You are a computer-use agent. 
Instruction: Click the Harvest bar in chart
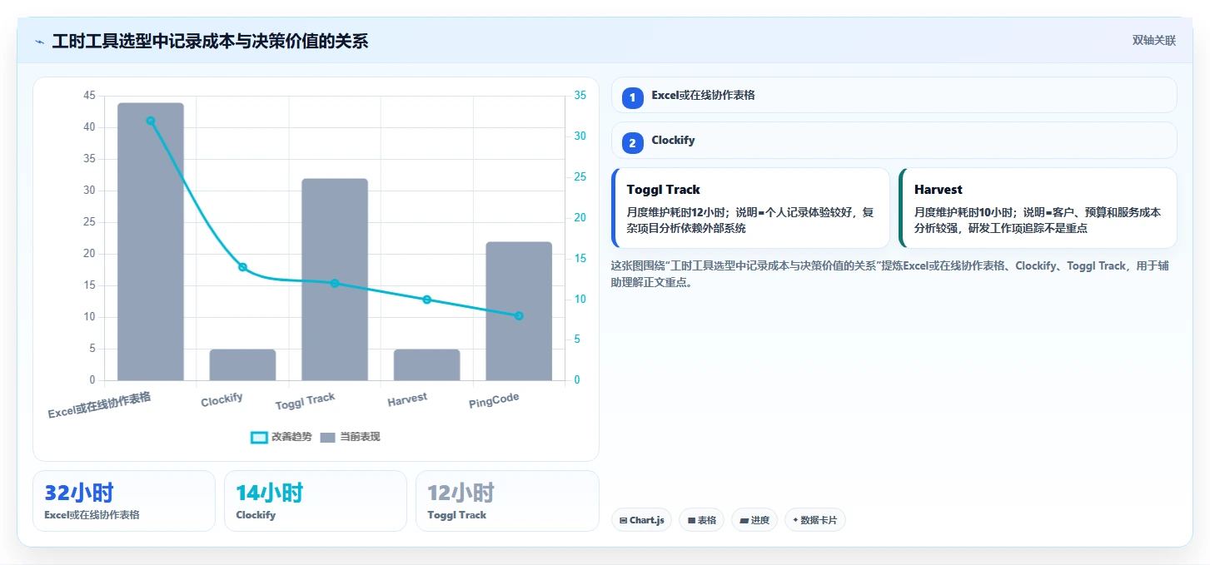click(x=426, y=364)
